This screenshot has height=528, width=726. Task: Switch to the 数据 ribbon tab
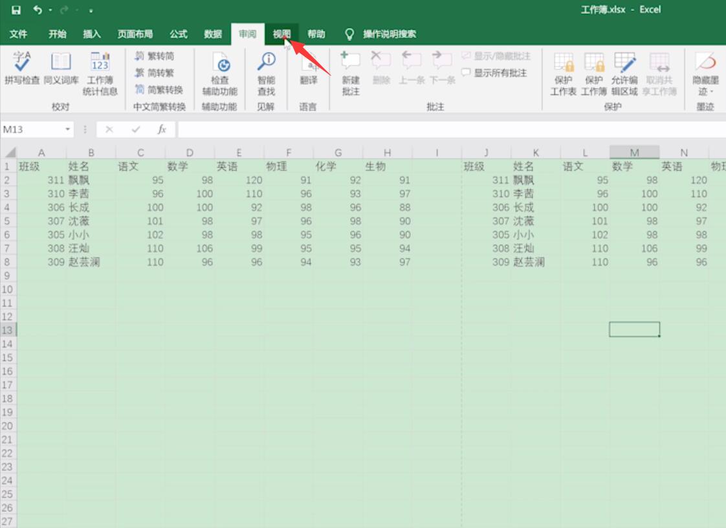[213, 34]
